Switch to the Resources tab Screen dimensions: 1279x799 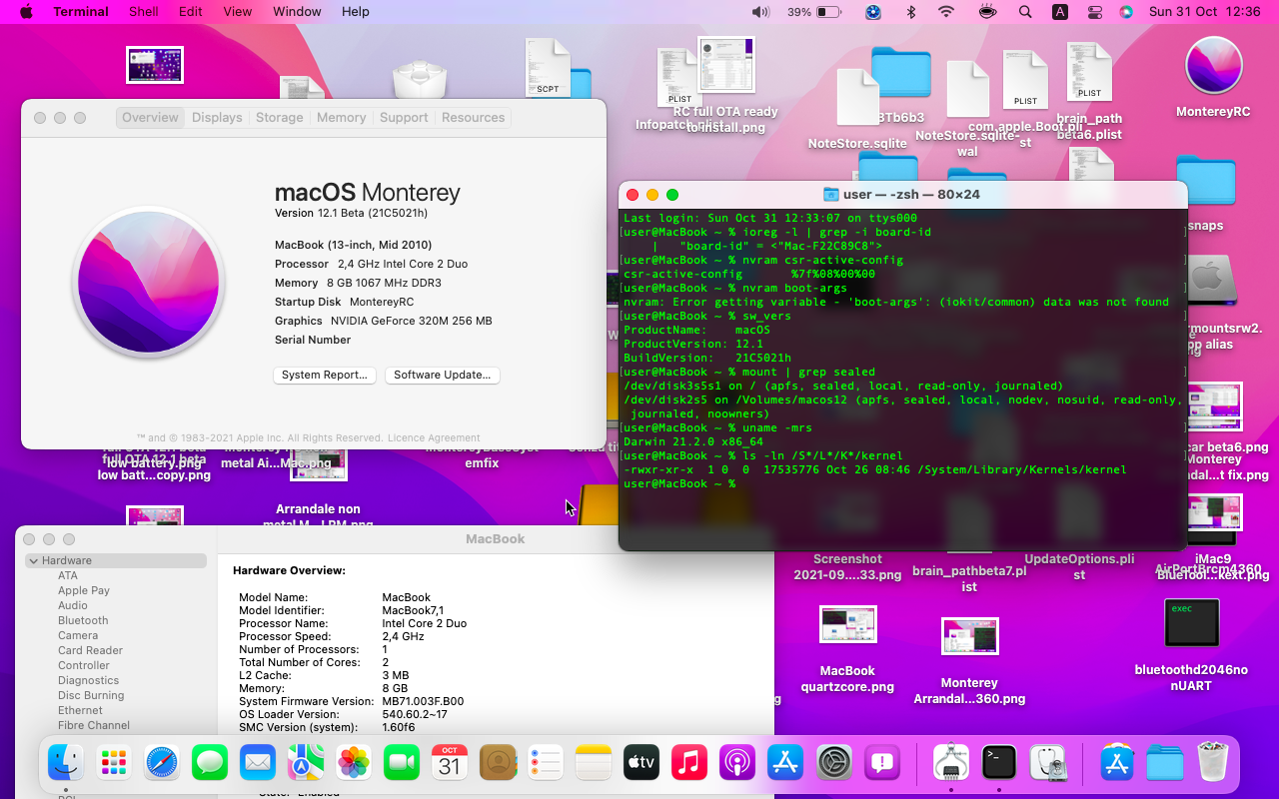tap(473, 117)
